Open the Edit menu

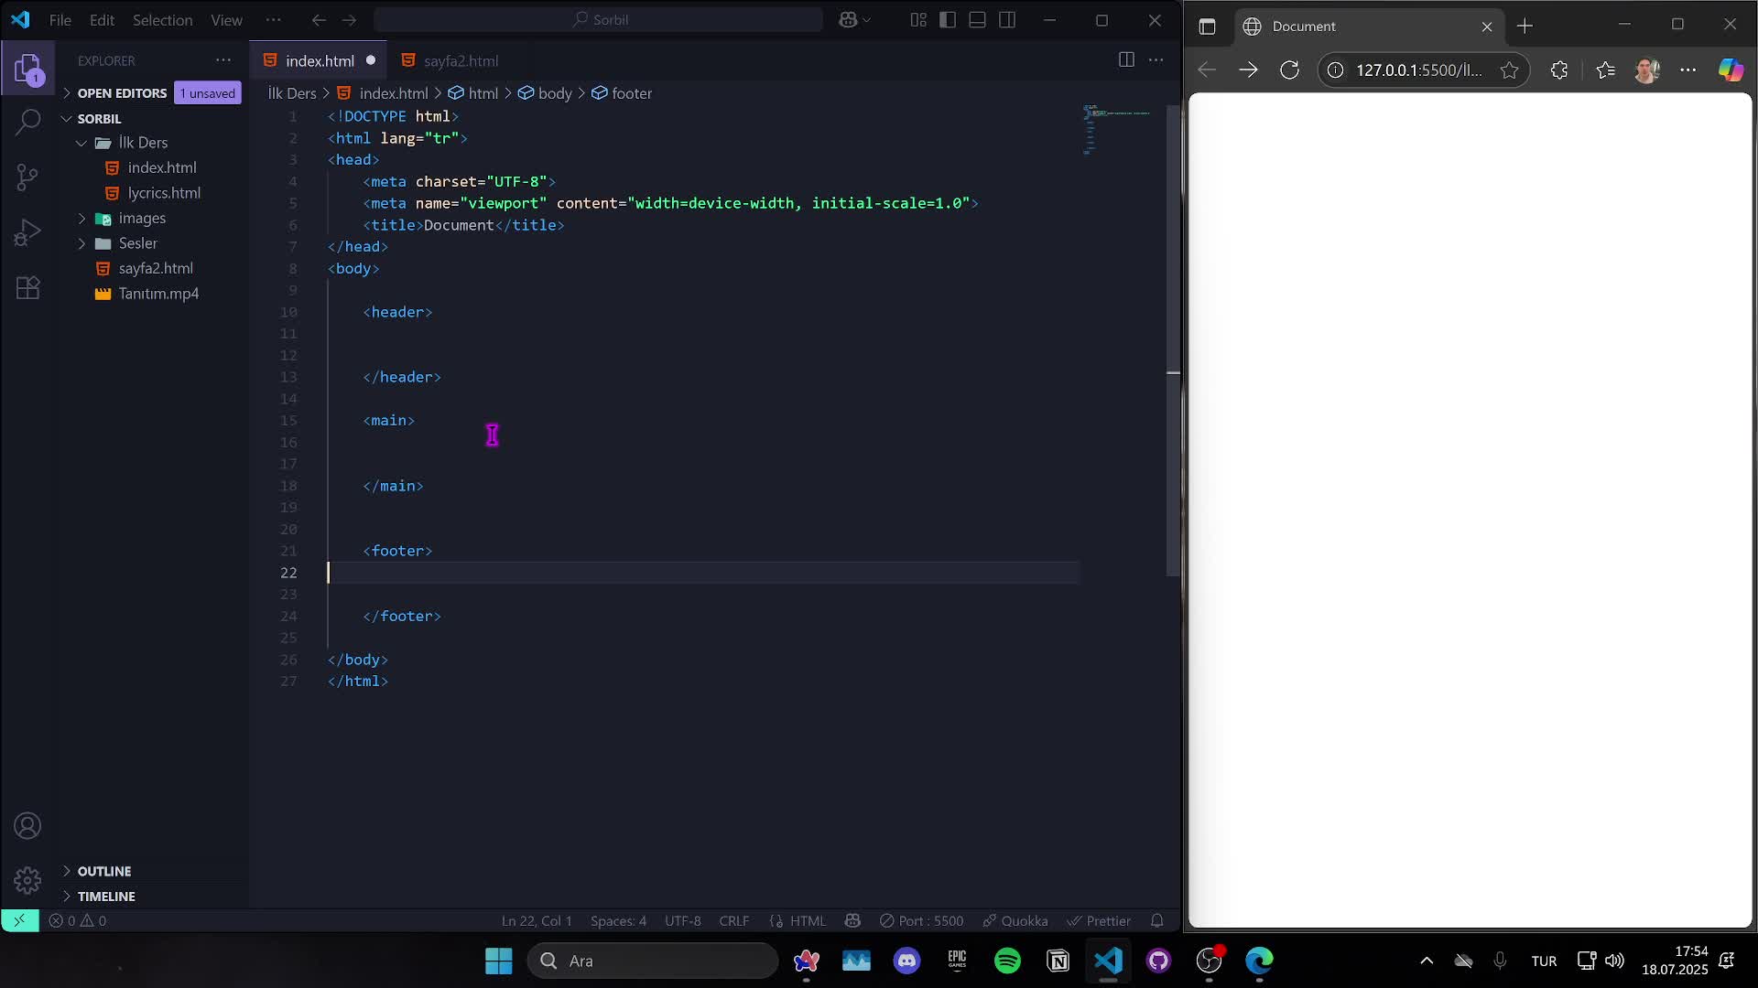point(102,19)
